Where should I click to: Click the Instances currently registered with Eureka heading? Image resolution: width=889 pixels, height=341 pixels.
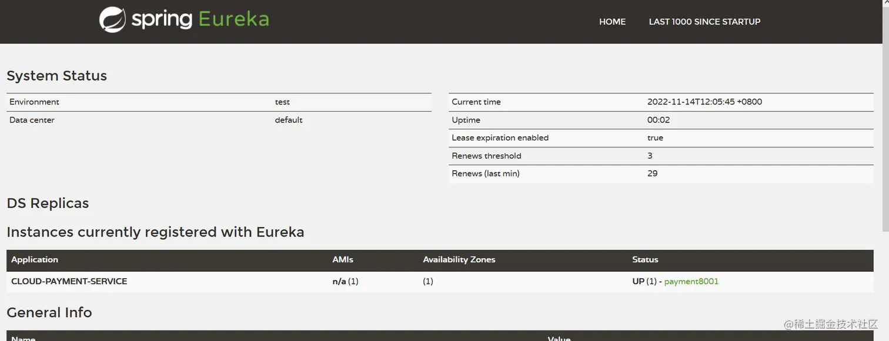155,232
